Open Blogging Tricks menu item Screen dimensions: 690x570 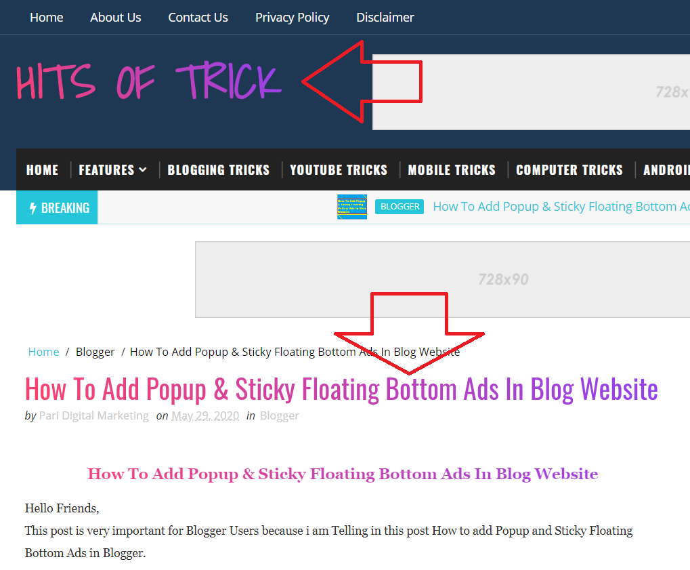(218, 169)
